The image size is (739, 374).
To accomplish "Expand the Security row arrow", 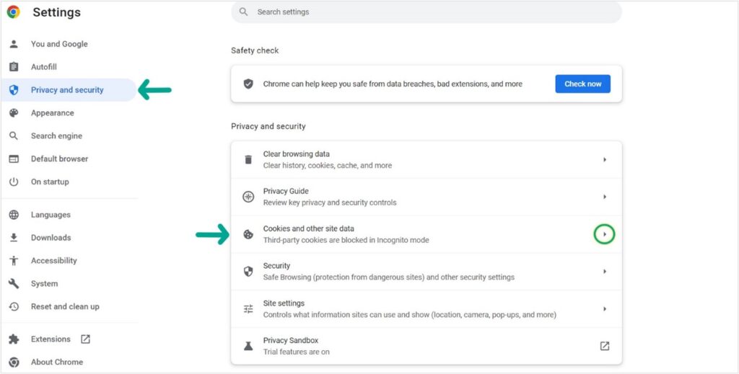I will point(605,272).
